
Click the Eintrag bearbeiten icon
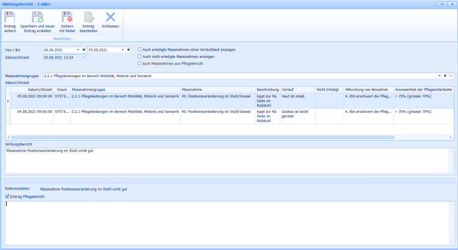point(89,18)
